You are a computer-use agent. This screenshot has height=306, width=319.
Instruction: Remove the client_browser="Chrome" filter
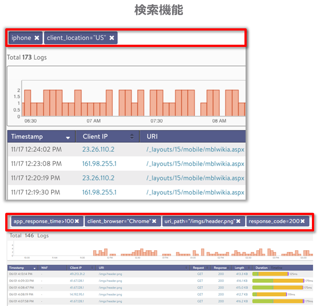click(154, 221)
